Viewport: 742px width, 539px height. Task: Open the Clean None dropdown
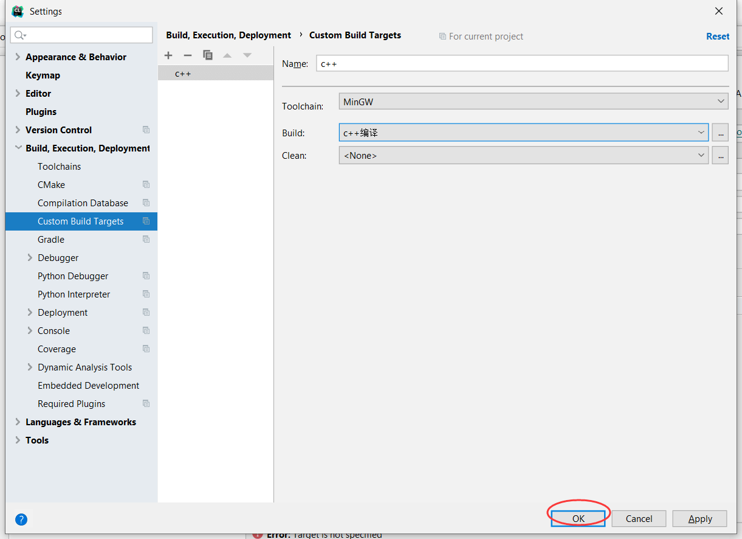click(x=523, y=156)
